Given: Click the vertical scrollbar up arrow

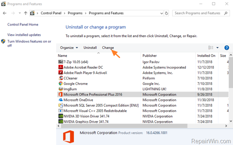Looking at the screenshot, I should 231,55.
